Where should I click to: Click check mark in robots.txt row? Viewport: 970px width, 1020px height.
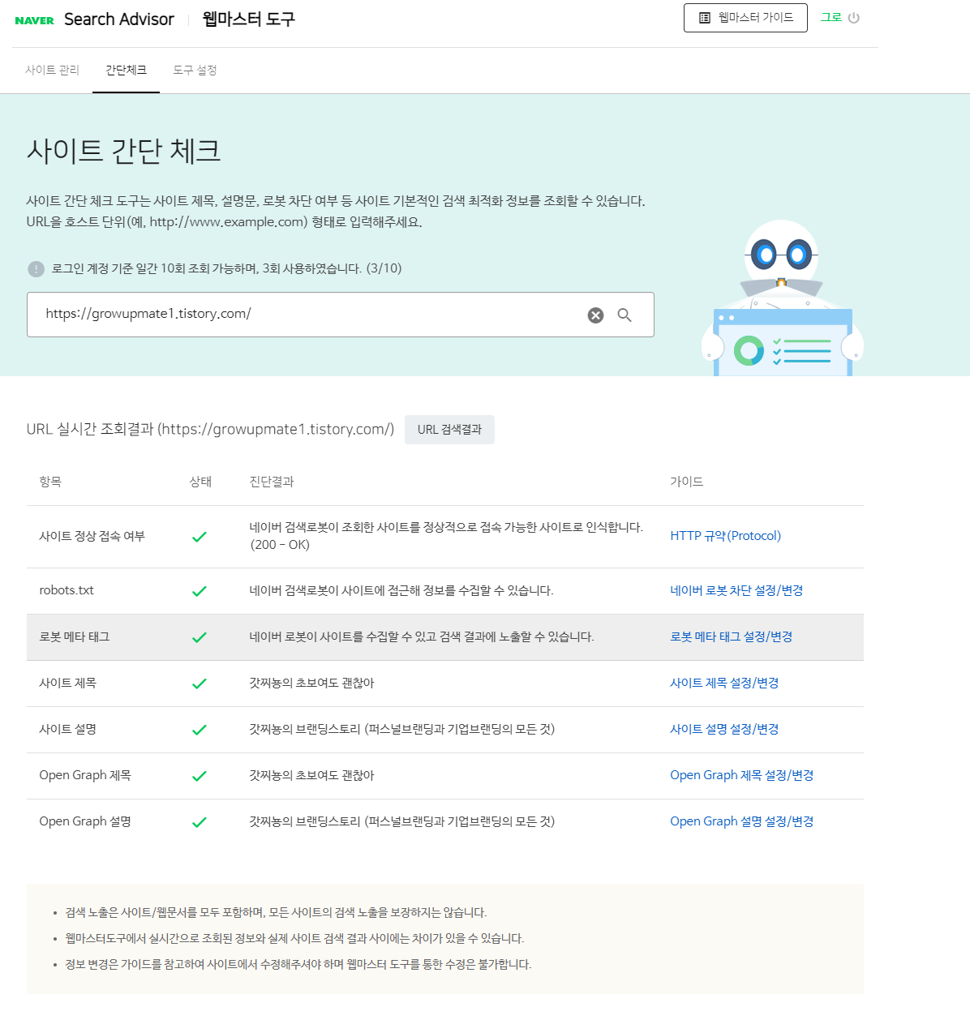click(x=200, y=591)
